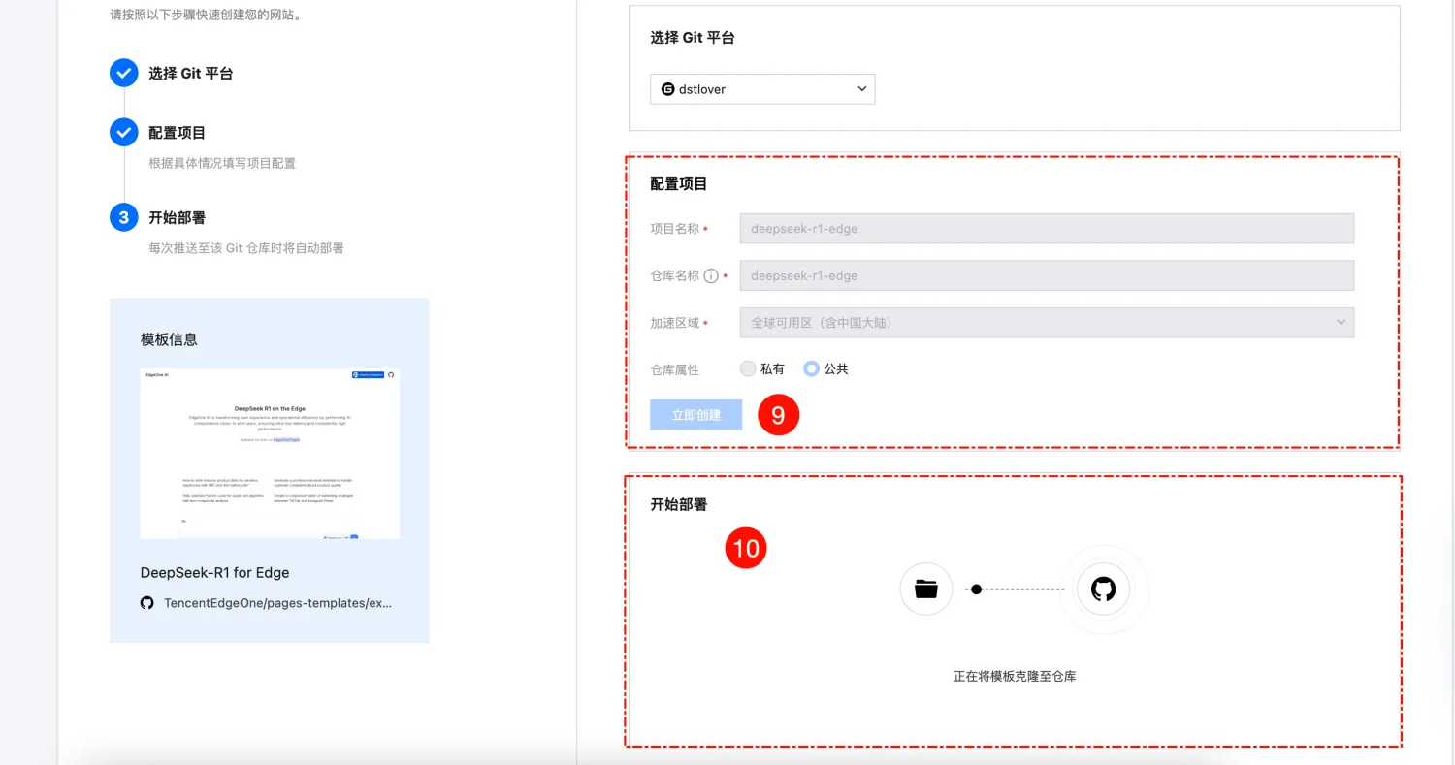Click the folder icon in deployment animation
Image resolution: width=1455 pixels, height=765 pixels.
925,589
